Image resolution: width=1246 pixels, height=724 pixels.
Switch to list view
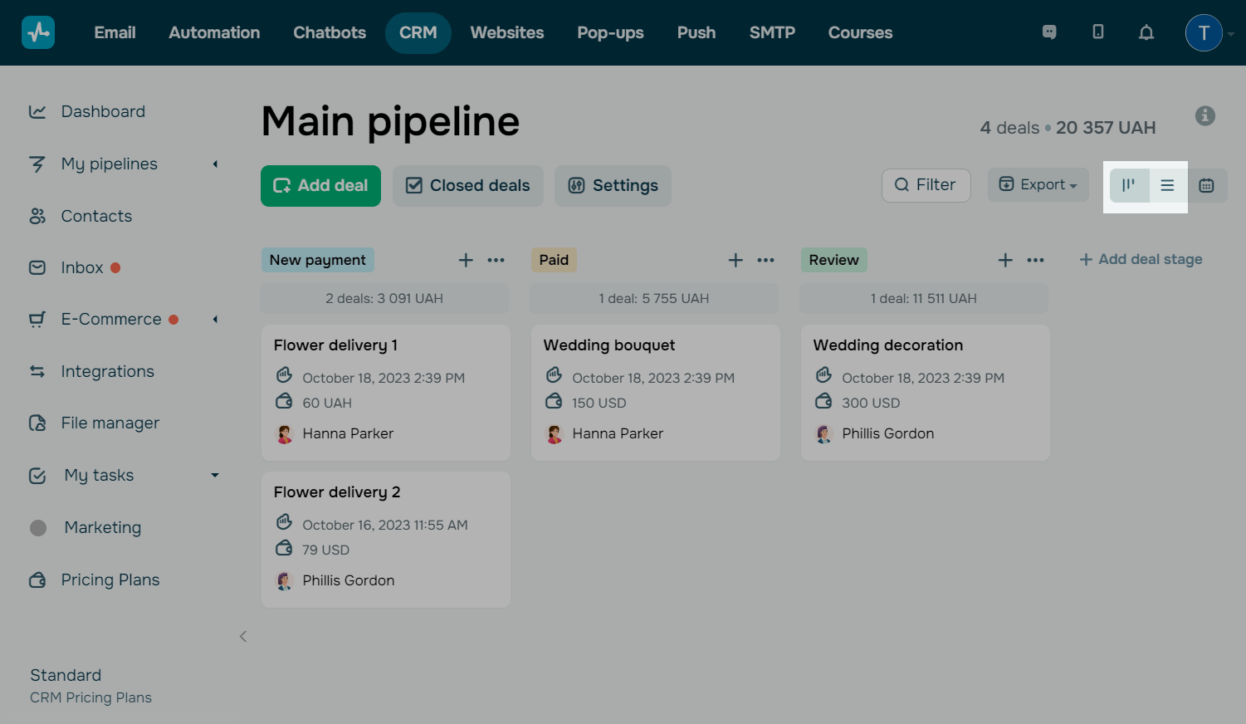pyautogui.click(x=1167, y=185)
